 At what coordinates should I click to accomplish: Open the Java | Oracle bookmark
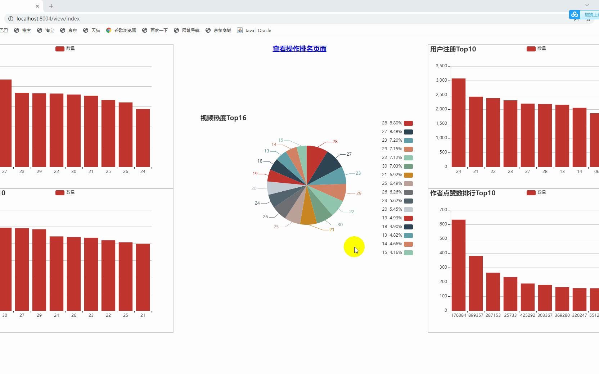click(x=254, y=31)
